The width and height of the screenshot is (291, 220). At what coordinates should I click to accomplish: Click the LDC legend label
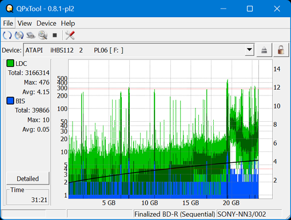[21, 63]
